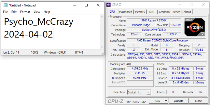Click the Core Voltage value 1.424 V
The image size is (210, 105).
(x=172, y=34)
